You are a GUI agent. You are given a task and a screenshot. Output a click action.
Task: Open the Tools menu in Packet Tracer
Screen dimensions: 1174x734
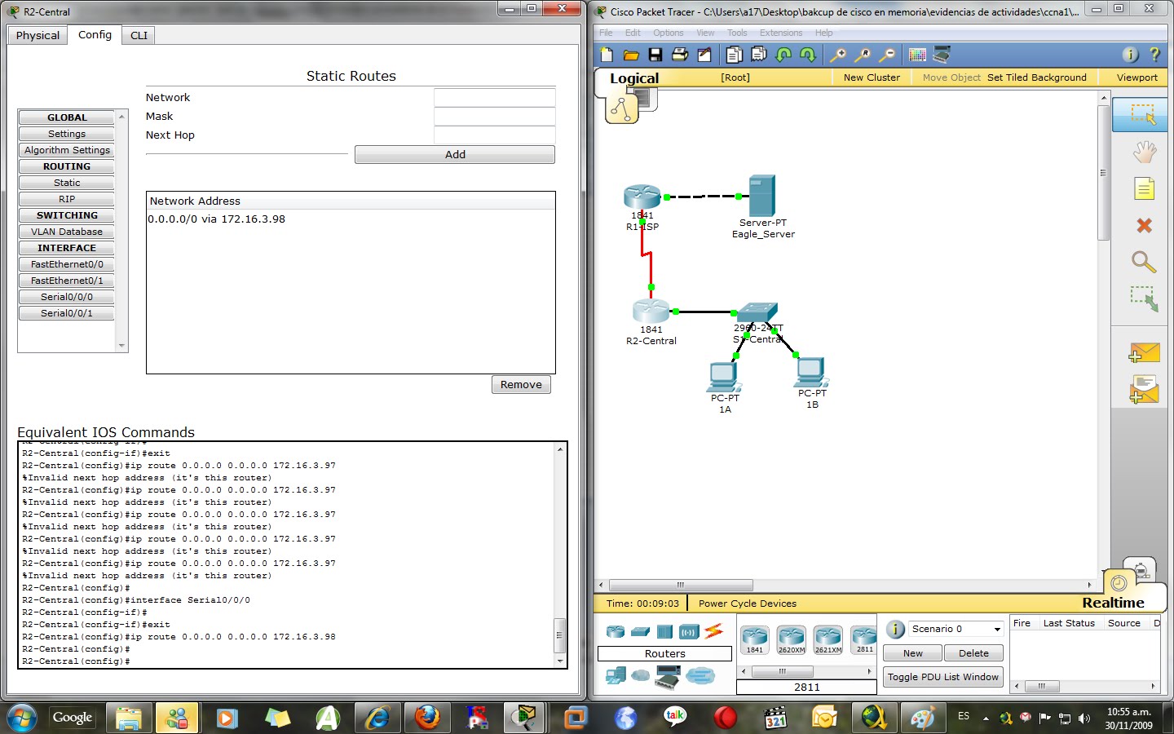pyautogui.click(x=737, y=33)
